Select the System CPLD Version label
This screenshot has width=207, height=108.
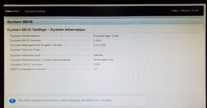[26, 64]
